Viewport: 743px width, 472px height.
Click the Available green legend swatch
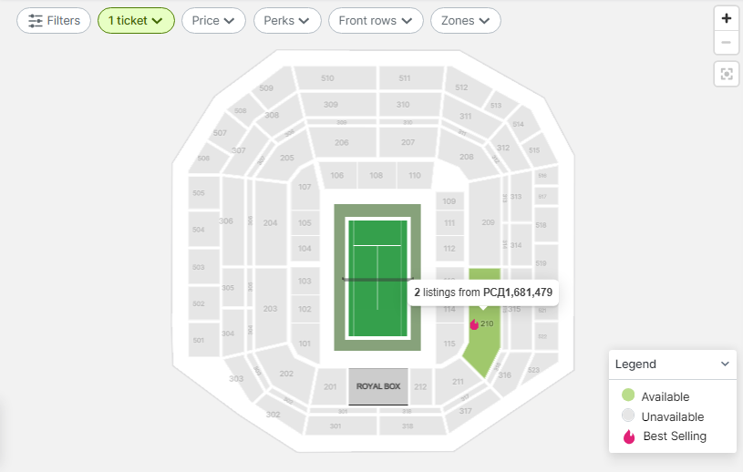pos(628,395)
